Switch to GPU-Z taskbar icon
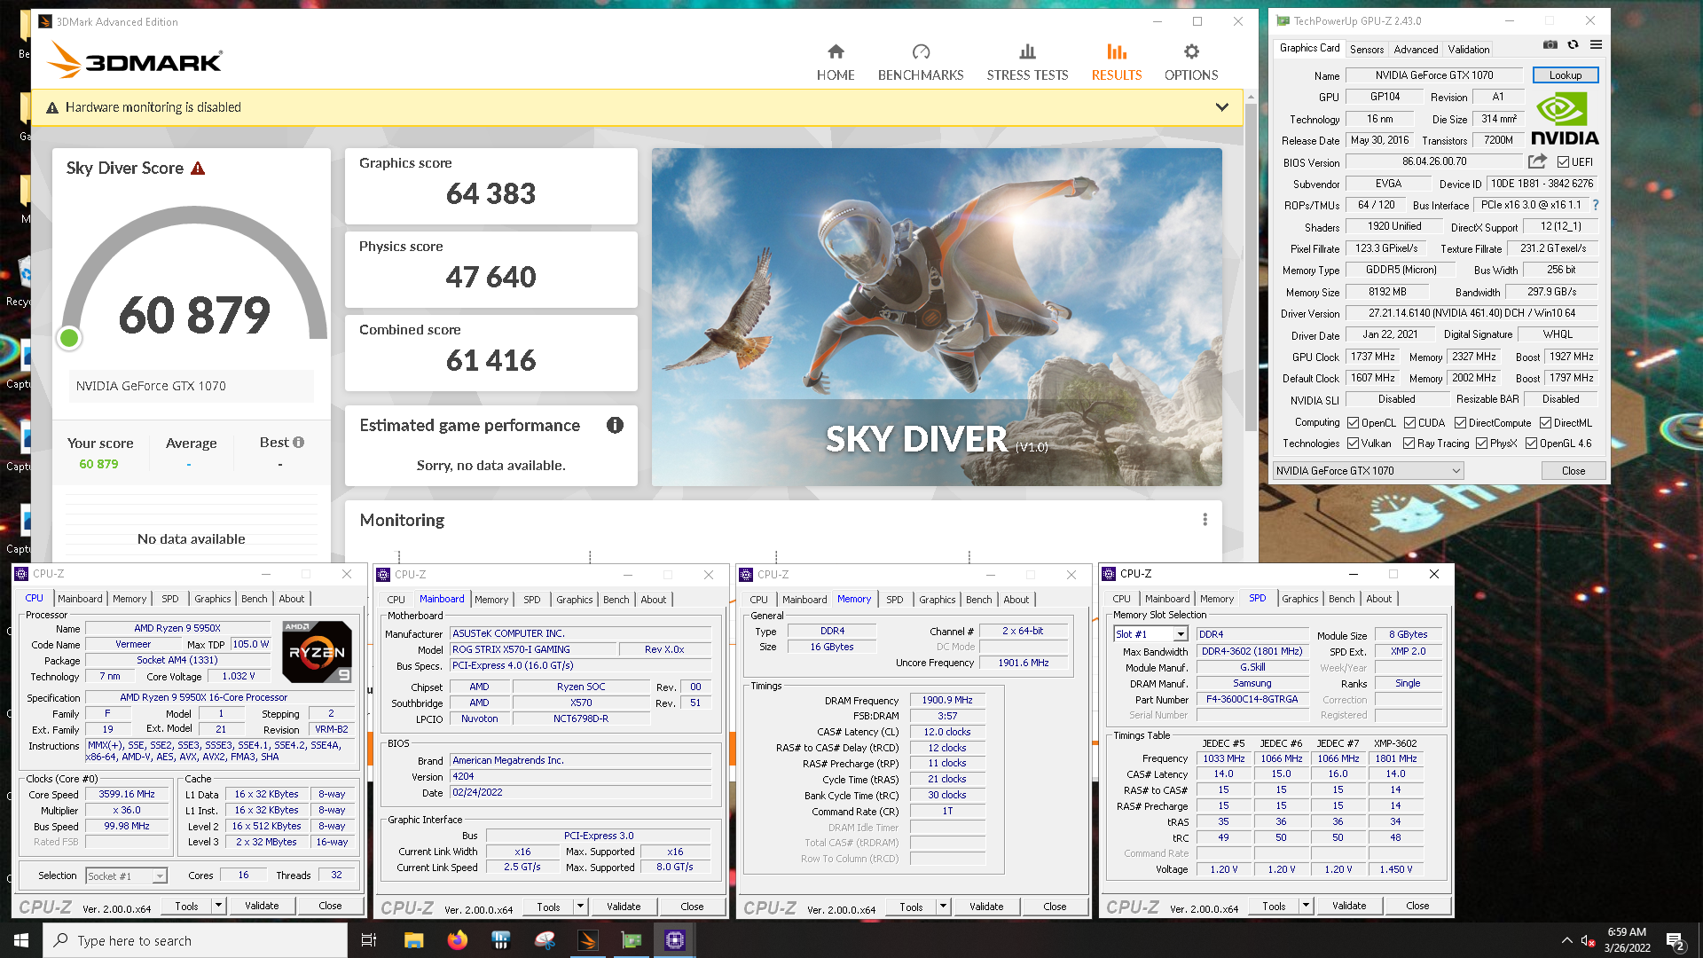 click(x=632, y=940)
